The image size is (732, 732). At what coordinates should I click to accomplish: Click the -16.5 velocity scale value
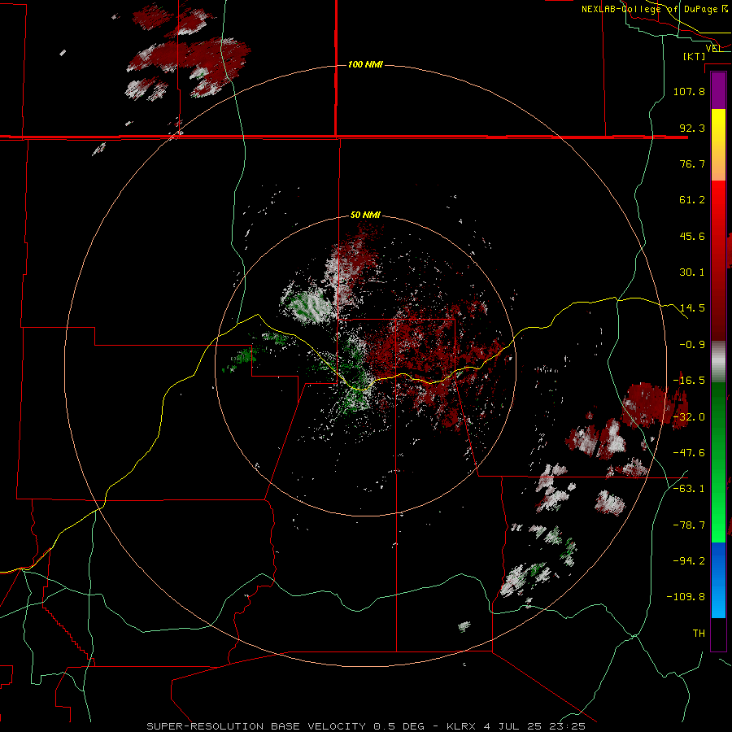[689, 381]
